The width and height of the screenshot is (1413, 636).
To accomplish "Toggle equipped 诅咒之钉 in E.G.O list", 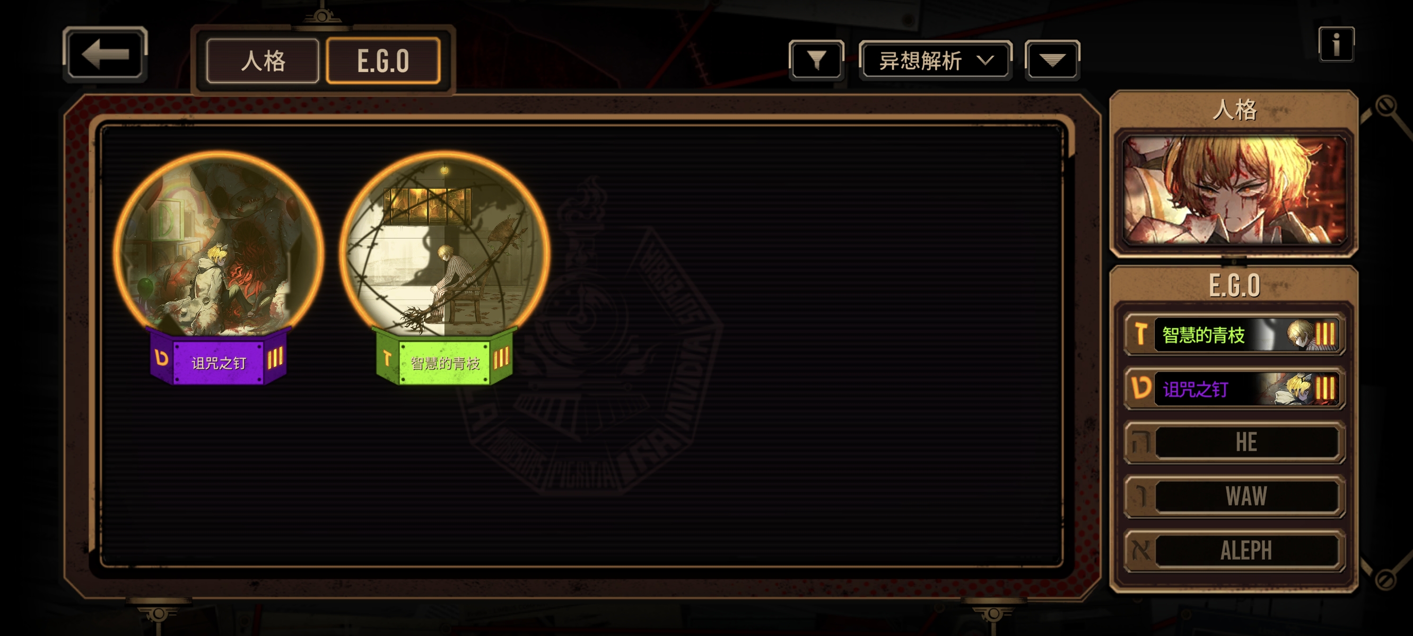I will pyautogui.click(x=1234, y=388).
